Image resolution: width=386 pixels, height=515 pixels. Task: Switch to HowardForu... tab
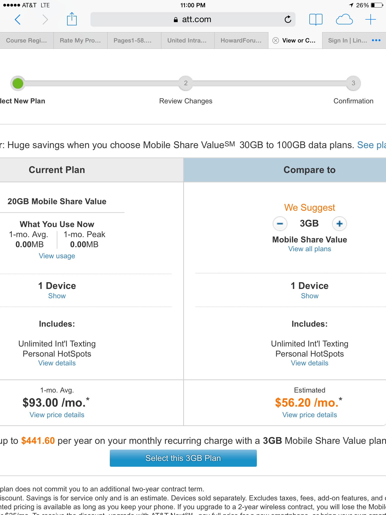[241, 40]
